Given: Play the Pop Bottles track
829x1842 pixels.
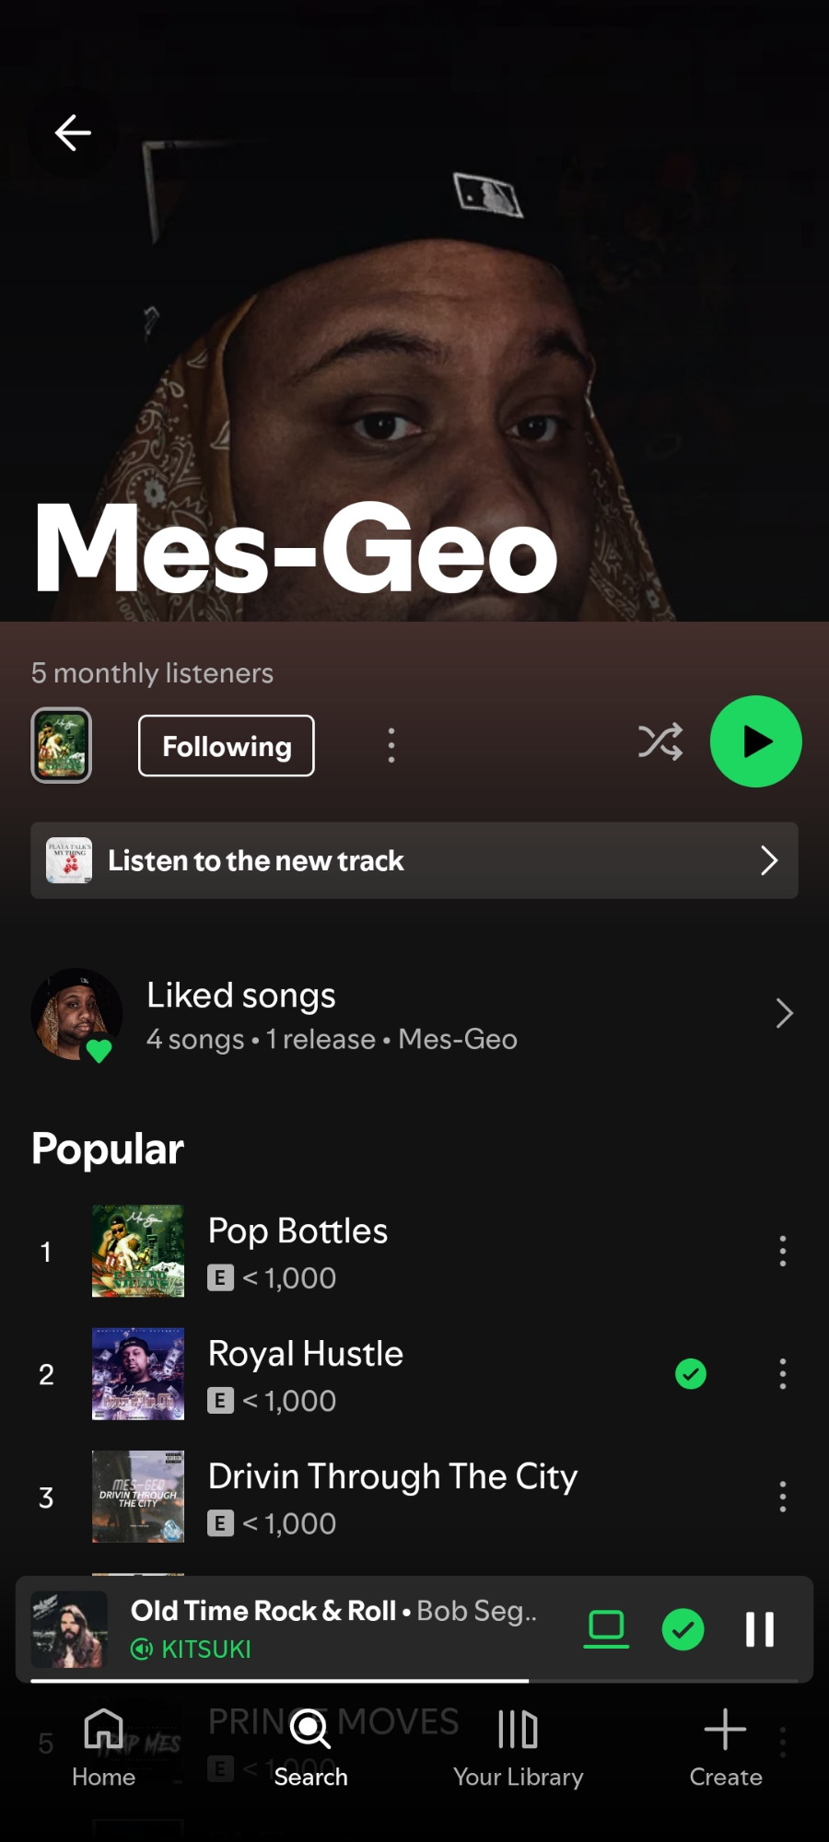Looking at the screenshot, I should [298, 1232].
